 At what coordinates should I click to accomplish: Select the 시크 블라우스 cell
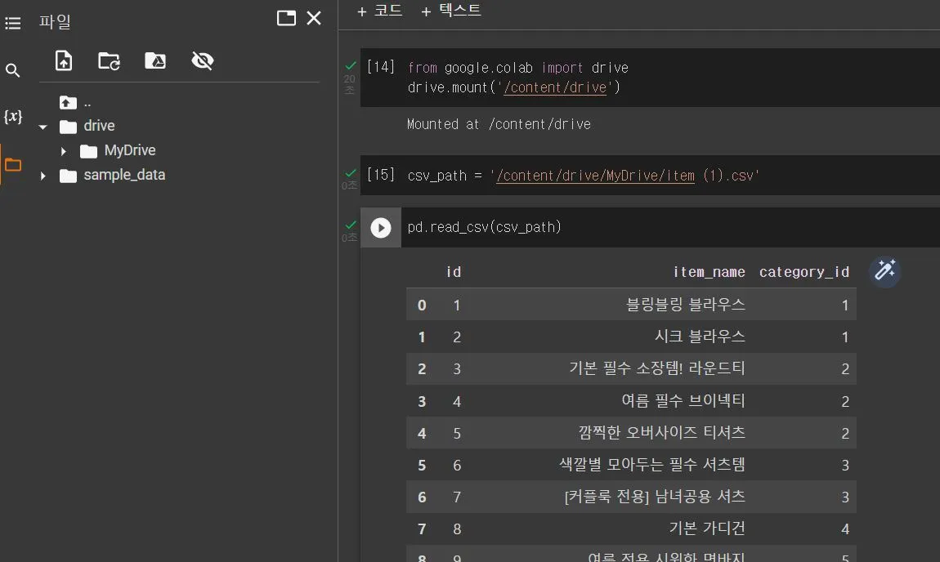tap(700, 336)
